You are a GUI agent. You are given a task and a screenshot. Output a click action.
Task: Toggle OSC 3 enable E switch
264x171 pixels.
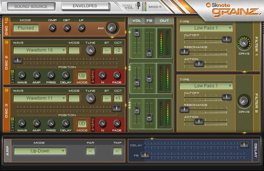click(x=7, y=90)
